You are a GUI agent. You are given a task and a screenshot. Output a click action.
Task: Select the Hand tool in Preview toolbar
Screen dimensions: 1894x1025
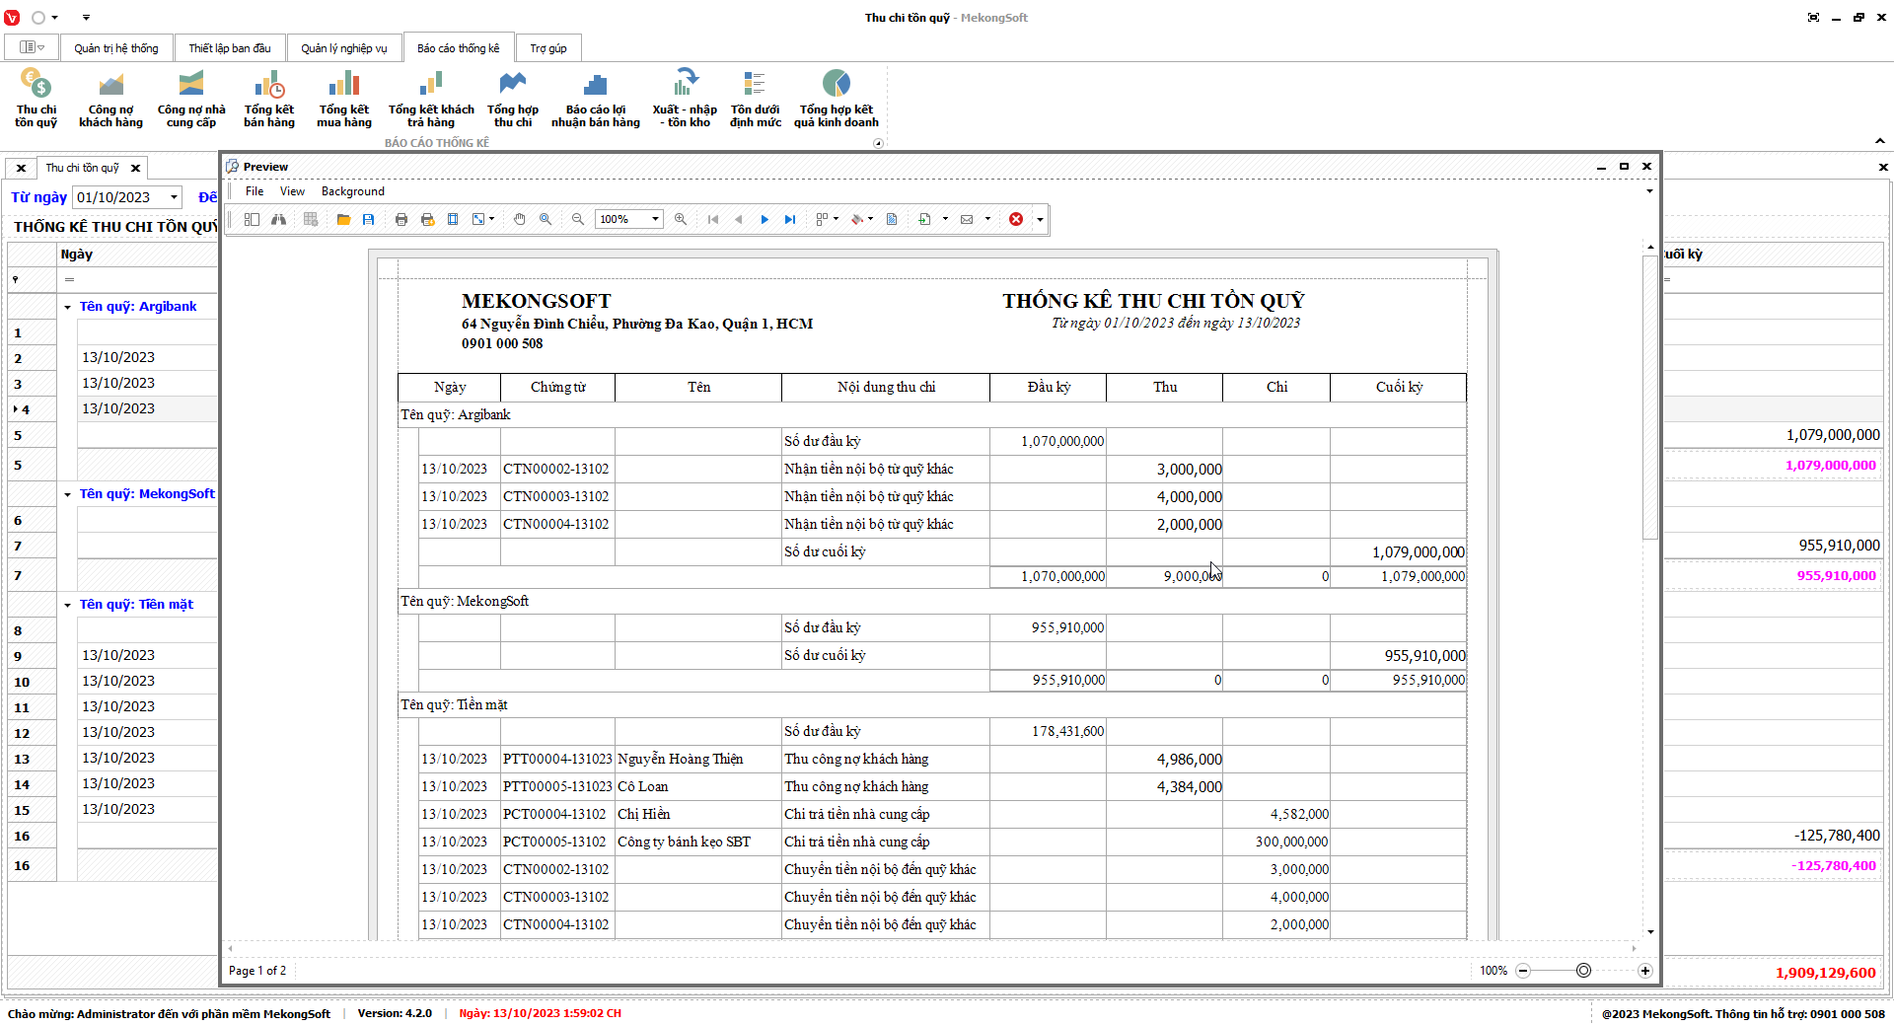520,220
